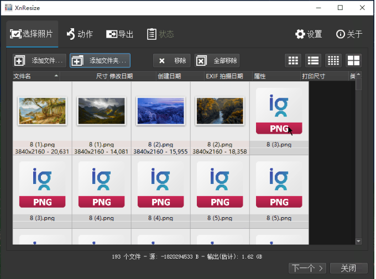Open the 动作 actions tab
The image size is (376, 279).
tap(80, 34)
